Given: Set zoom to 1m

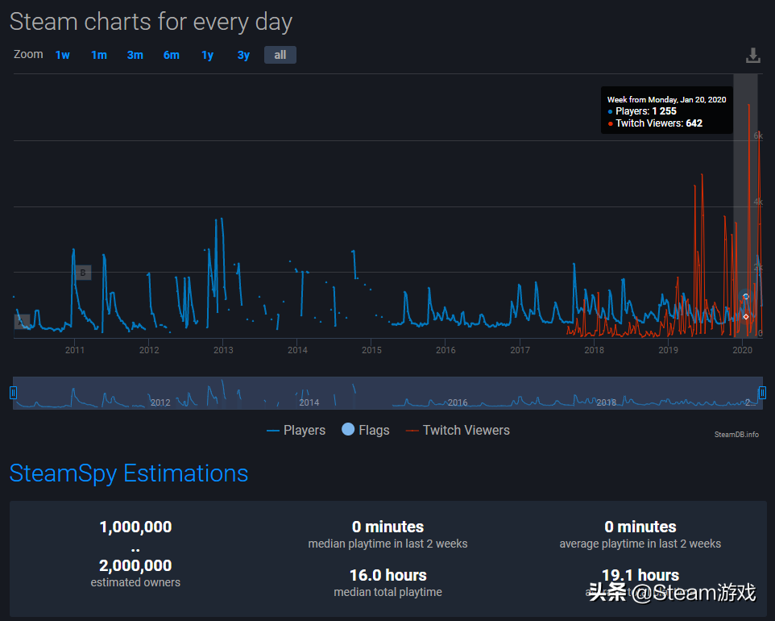Looking at the screenshot, I should click(99, 55).
